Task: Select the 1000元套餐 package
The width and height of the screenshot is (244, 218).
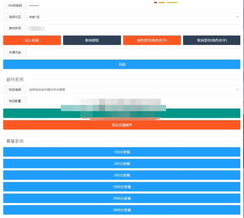Action: point(122,187)
